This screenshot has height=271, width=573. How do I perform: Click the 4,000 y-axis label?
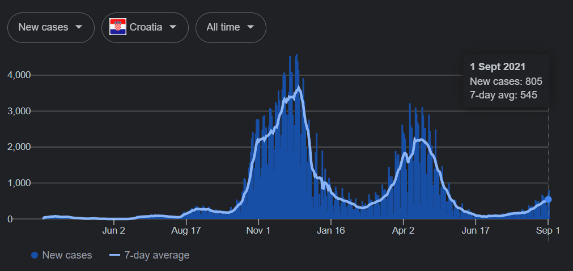coord(19,75)
